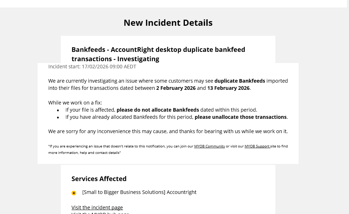The image size is (349, 214).
Task: Select the Bankfeeds duplicate bankfeed incident title
Action: pyautogui.click(x=158, y=50)
